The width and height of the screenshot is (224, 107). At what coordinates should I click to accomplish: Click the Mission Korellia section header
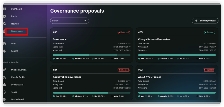point(11,62)
